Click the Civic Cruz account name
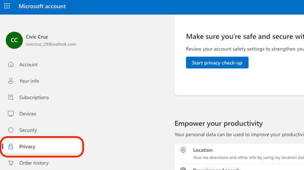The height and width of the screenshot is (170, 304). [x=37, y=37]
